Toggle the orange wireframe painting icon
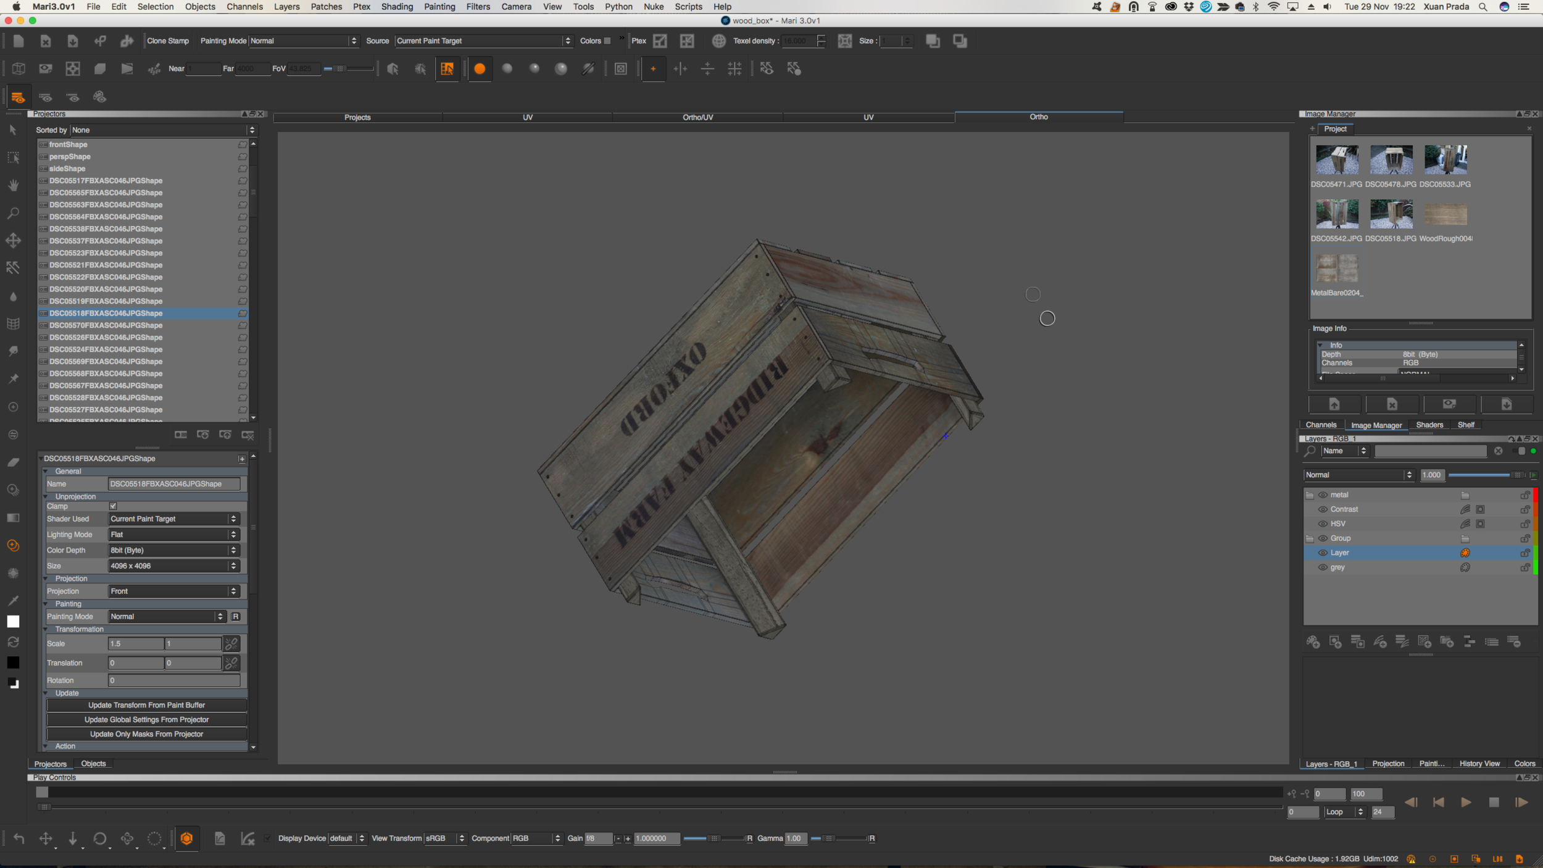Screen dimensions: 1543x868 tap(447, 69)
